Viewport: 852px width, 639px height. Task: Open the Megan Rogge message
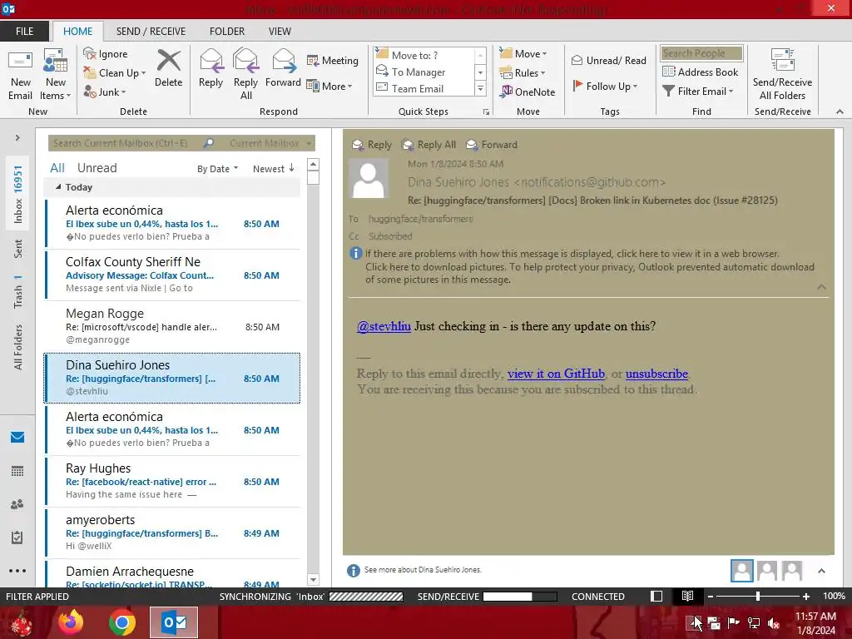(172, 326)
